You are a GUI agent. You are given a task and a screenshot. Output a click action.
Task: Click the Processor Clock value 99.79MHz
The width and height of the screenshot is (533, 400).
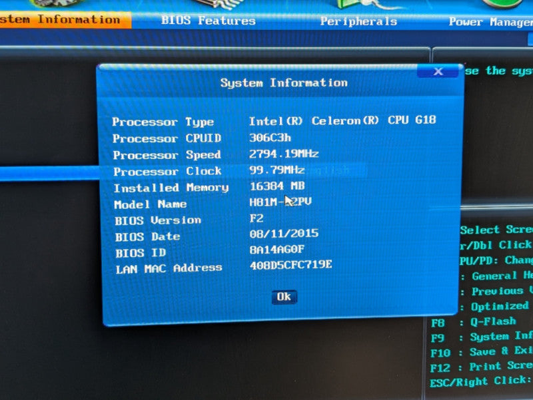[x=276, y=170]
